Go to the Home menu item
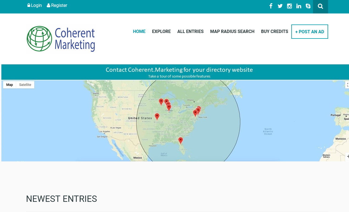The width and height of the screenshot is (349, 212). [139, 32]
